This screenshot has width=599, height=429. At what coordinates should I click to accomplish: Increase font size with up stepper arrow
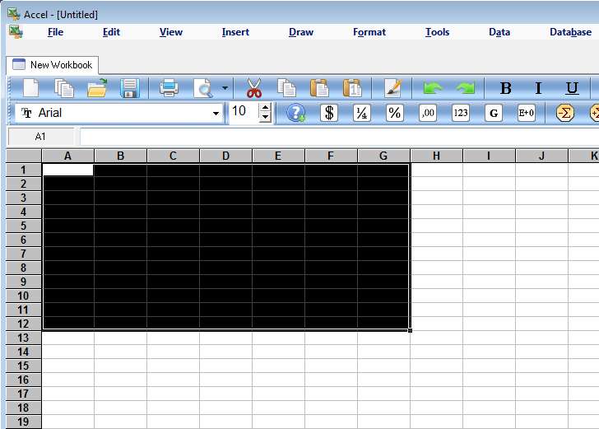[265, 107]
